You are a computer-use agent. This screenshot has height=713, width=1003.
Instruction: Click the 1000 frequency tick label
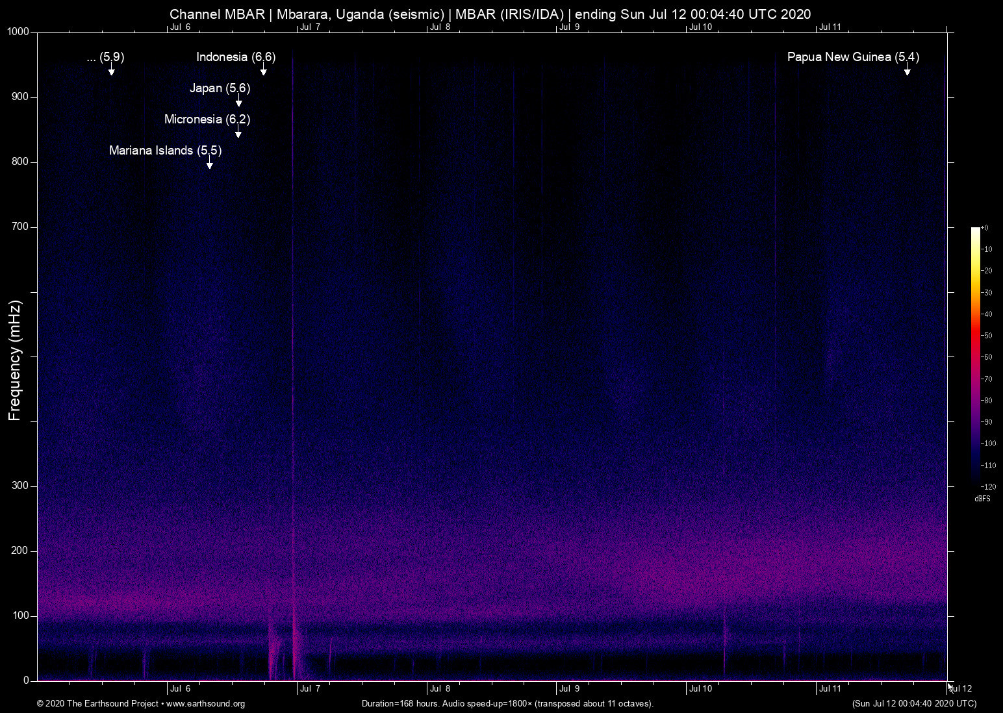[18, 32]
